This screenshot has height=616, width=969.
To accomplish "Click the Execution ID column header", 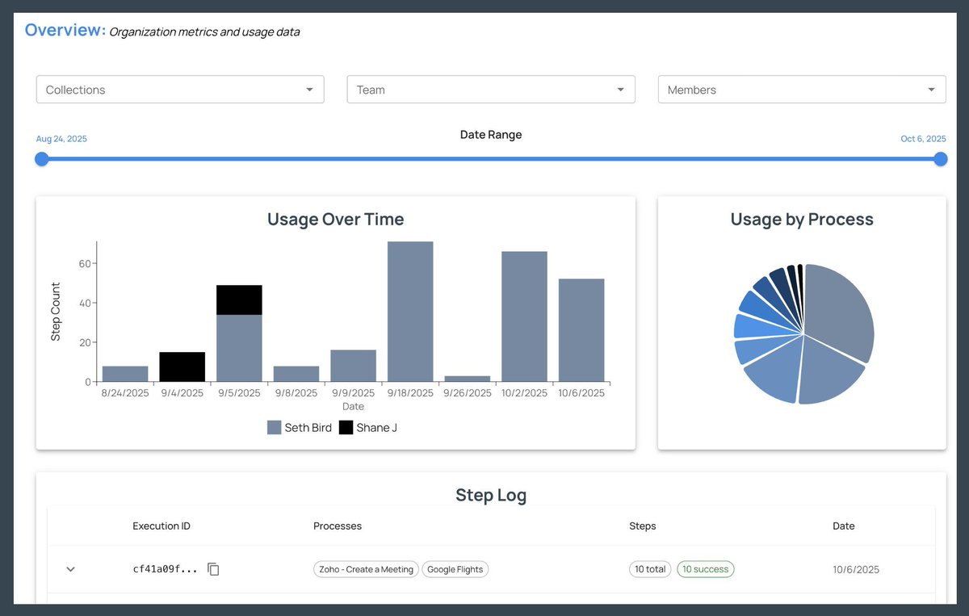I will click(x=161, y=526).
